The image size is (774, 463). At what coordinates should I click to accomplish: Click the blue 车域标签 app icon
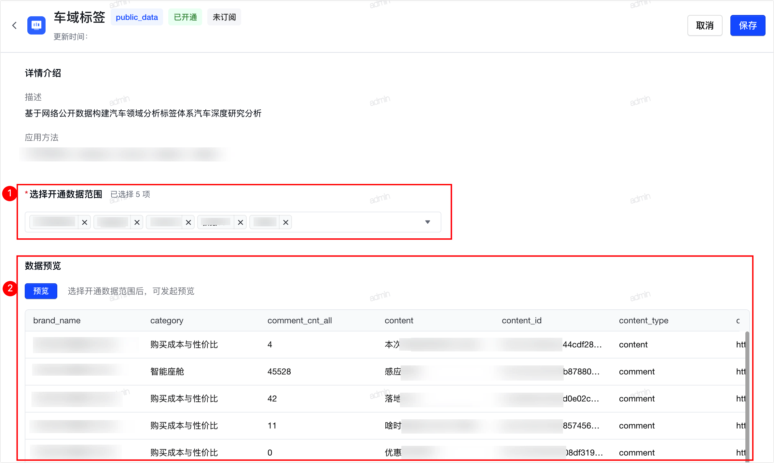point(36,25)
